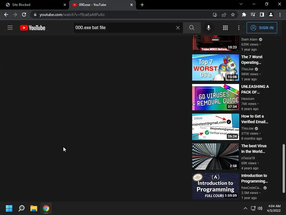The image size is (286, 215).
Task: Click the nTesla18 channel name
Action: pyautogui.click(x=248, y=158)
